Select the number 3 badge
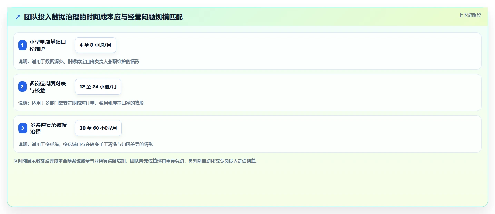Screen dimensions: 495x214 pyautogui.click(x=22, y=128)
